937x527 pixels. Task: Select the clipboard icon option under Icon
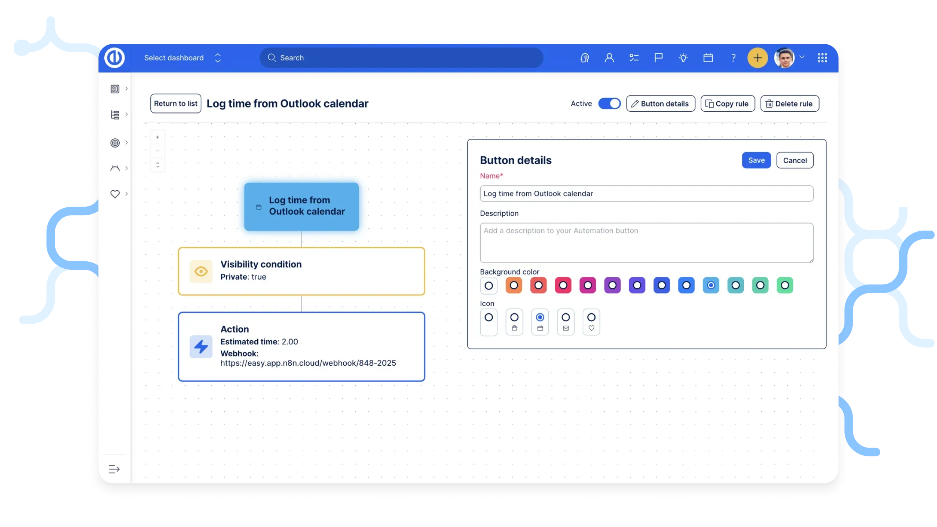(x=514, y=322)
